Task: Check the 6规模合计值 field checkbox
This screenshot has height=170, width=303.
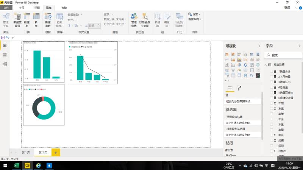Action: click(272, 98)
